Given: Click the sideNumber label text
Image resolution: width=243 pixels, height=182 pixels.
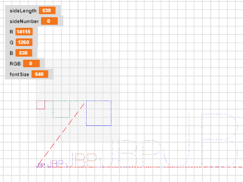Looking at the screenshot, I should click(24, 21).
